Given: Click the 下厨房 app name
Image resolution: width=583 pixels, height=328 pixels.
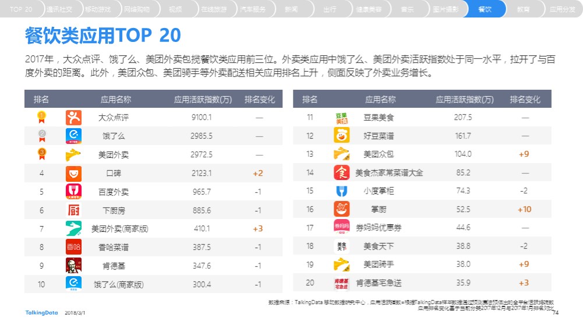Looking at the screenshot, I should click(x=114, y=210).
